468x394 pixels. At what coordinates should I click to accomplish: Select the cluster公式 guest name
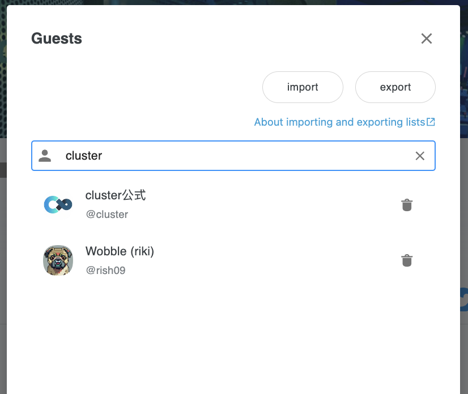116,195
